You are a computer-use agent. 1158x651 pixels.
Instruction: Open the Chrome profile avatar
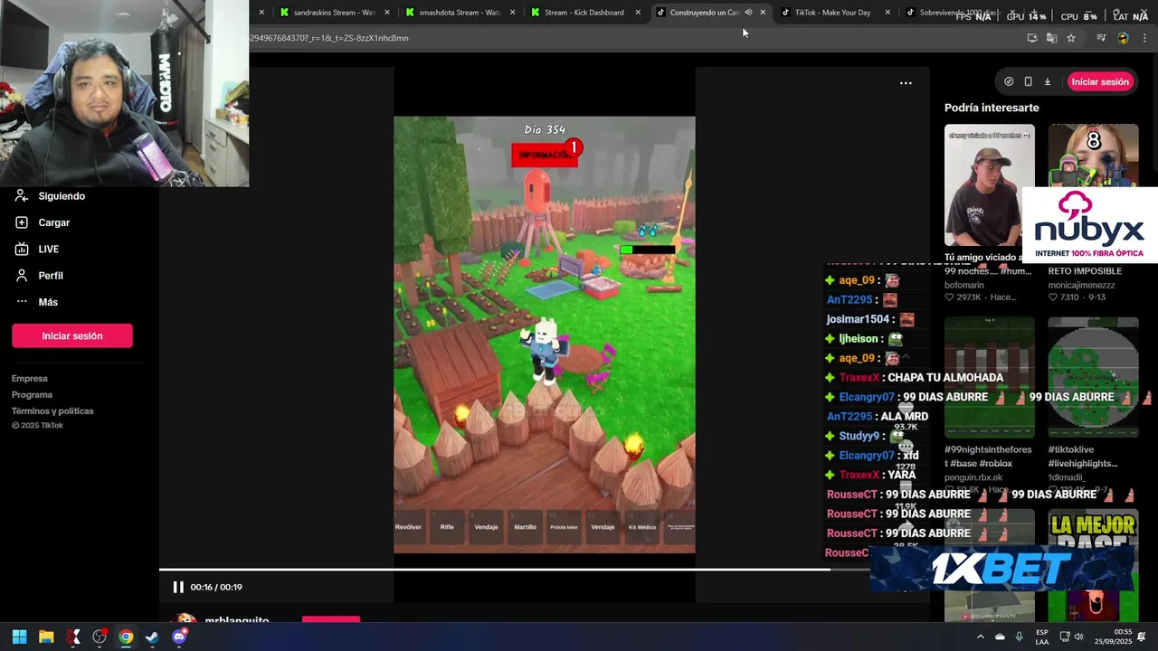1123,38
